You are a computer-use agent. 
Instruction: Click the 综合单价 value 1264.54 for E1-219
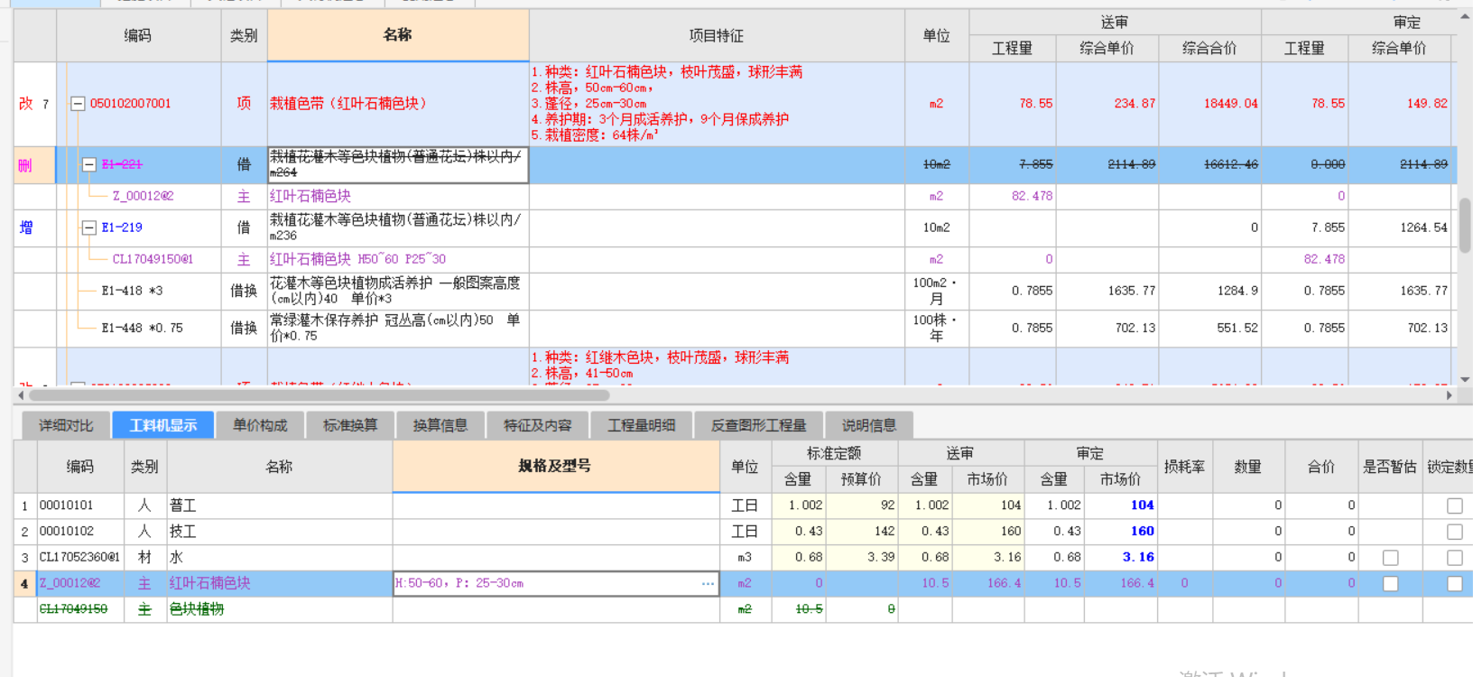point(1423,227)
